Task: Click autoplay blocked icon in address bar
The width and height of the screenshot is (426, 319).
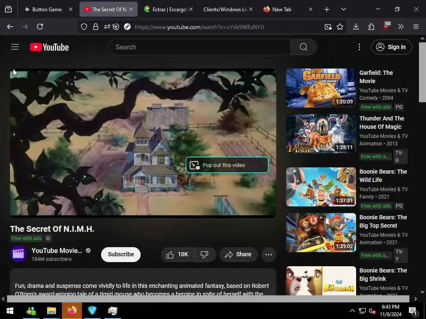Action: pyautogui.click(x=116, y=27)
